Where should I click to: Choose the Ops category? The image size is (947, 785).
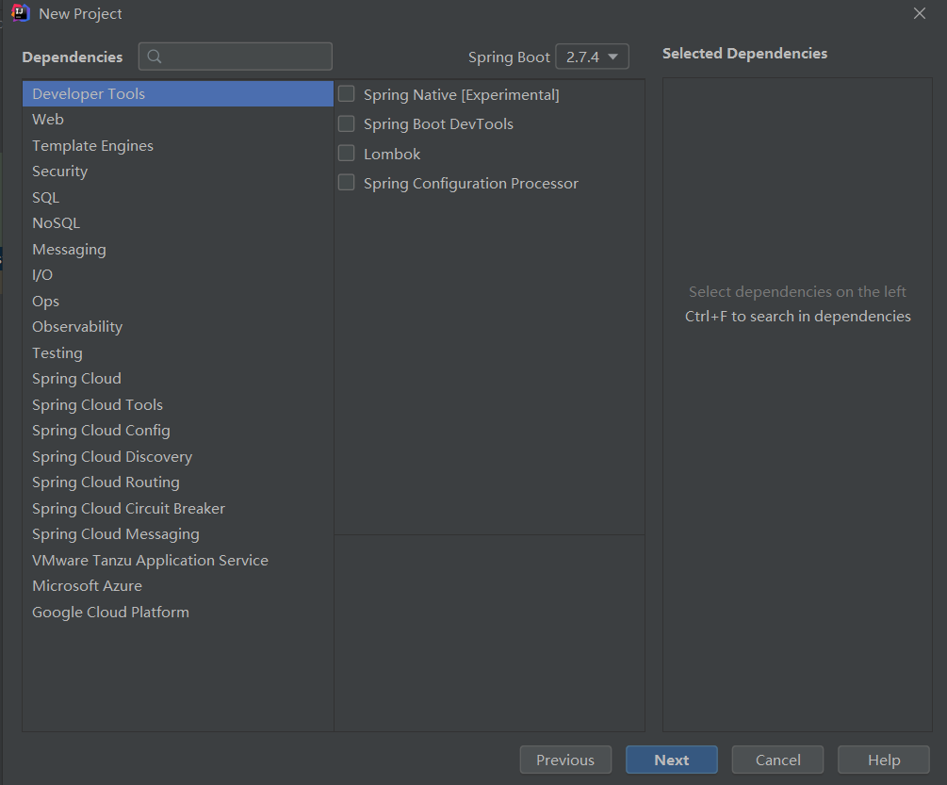(177, 302)
